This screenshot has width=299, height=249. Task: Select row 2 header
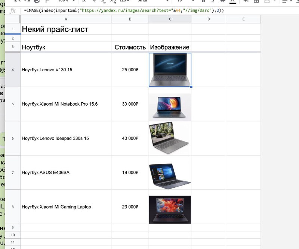click(13, 38)
